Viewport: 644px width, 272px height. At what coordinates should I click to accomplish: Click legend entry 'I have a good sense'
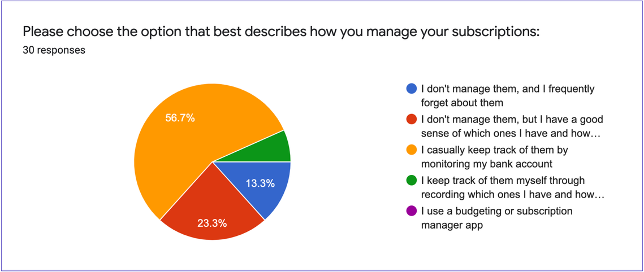511,127
